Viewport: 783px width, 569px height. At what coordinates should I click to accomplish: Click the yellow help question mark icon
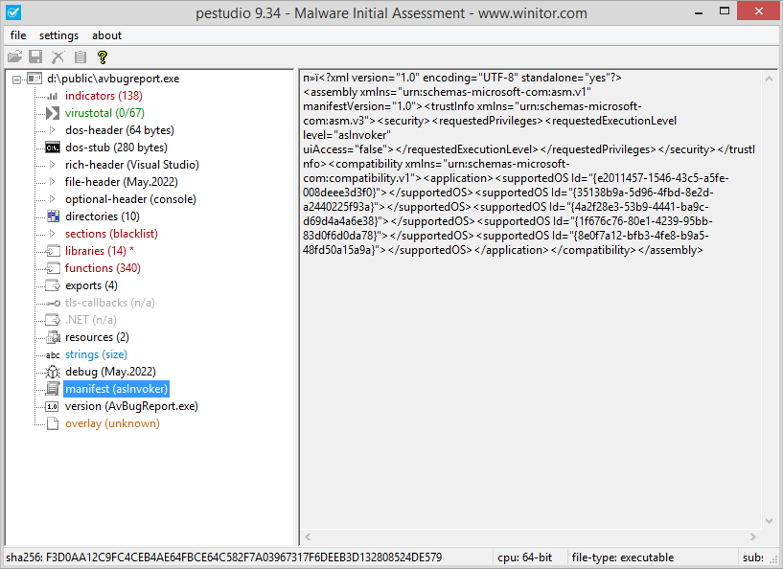pyautogui.click(x=103, y=57)
